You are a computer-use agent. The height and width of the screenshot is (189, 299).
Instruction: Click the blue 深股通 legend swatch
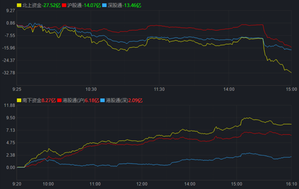(104, 6)
